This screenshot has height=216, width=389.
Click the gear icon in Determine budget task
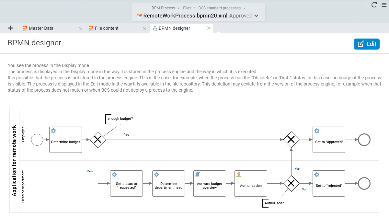(x=53, y=131)
